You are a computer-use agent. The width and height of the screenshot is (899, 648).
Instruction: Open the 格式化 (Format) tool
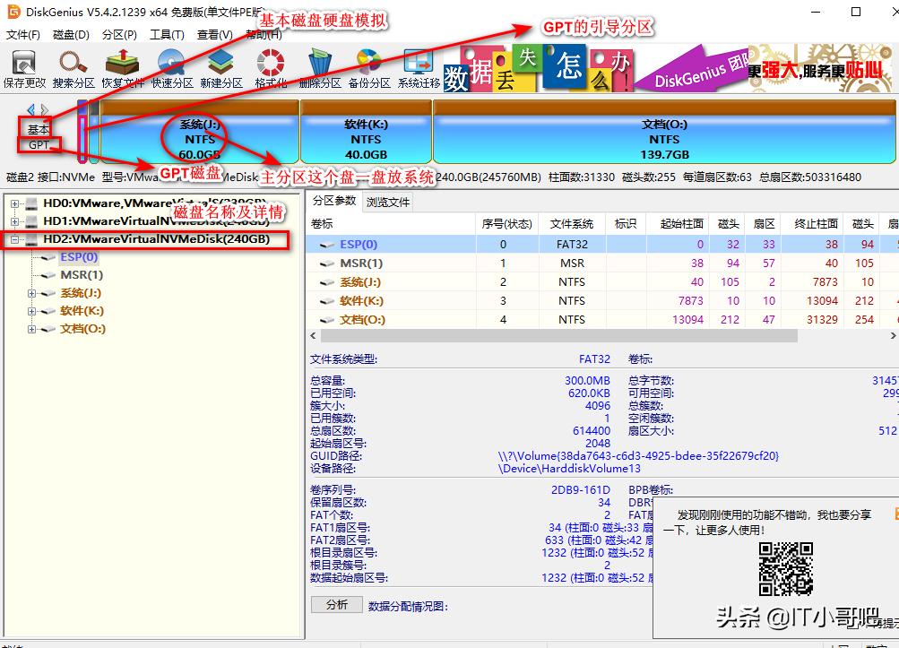[x=269, y=67]
